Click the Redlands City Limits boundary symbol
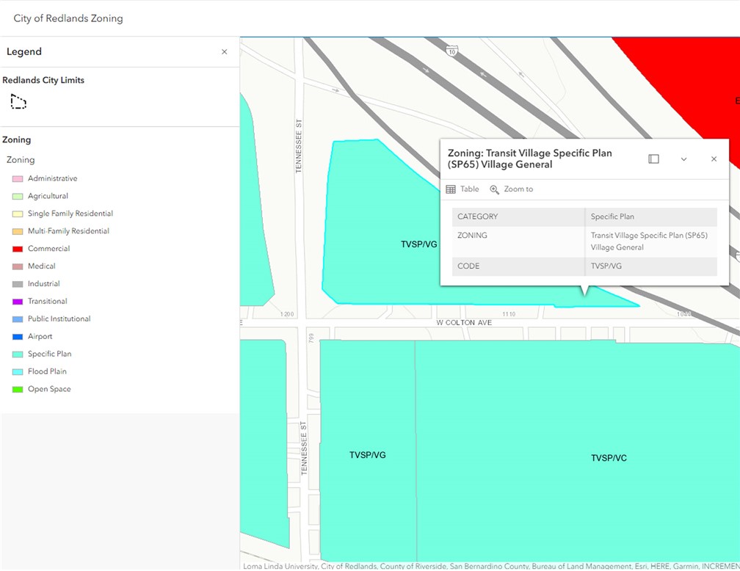The width and height of the screenshot is (740, 571). point(18,102)
